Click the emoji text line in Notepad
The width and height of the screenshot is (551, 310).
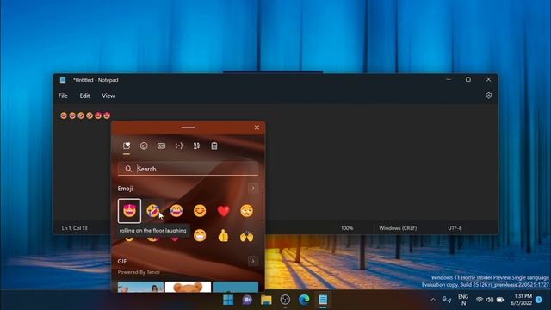coord(85,115)
